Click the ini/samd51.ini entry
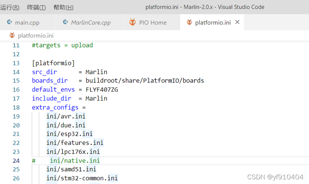The height and width of the screenshot is (184, 309). pos(71,169)
